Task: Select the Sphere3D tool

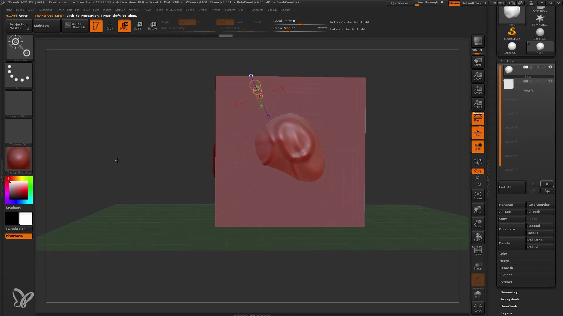Action: [540, 34]
